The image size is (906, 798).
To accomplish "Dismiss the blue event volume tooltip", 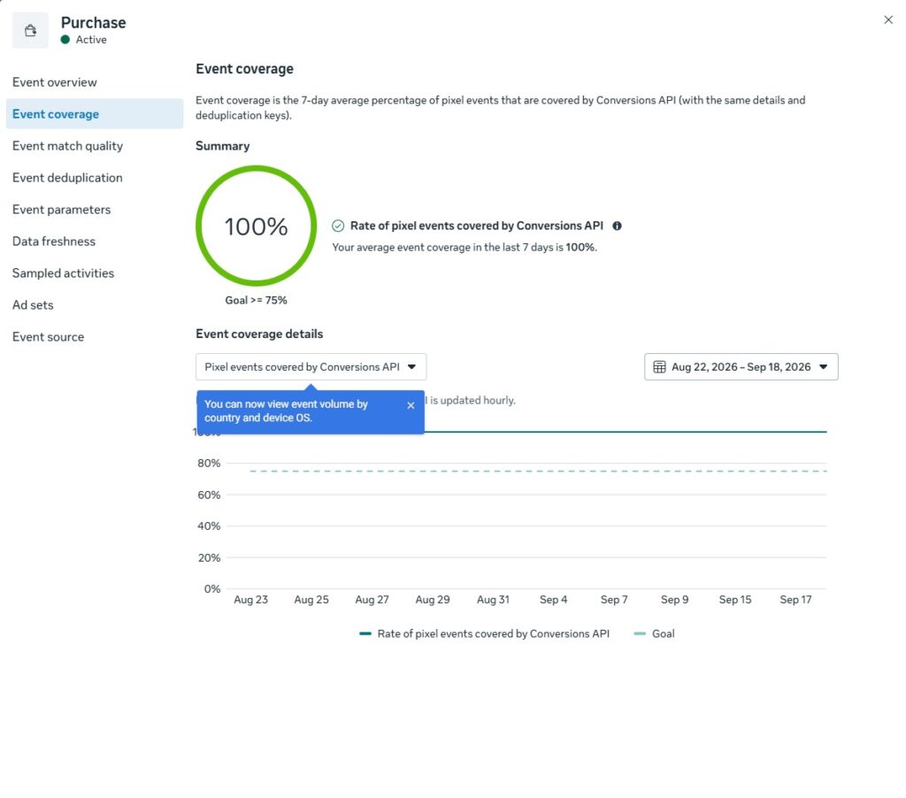I will coord(411,406).
